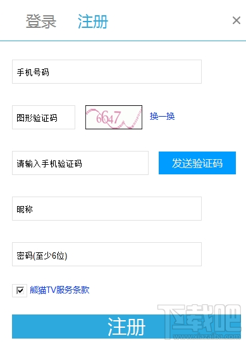Click the 密码(至少6位) password field
This screenshot has width=246, height=343.
click(107, 254)
